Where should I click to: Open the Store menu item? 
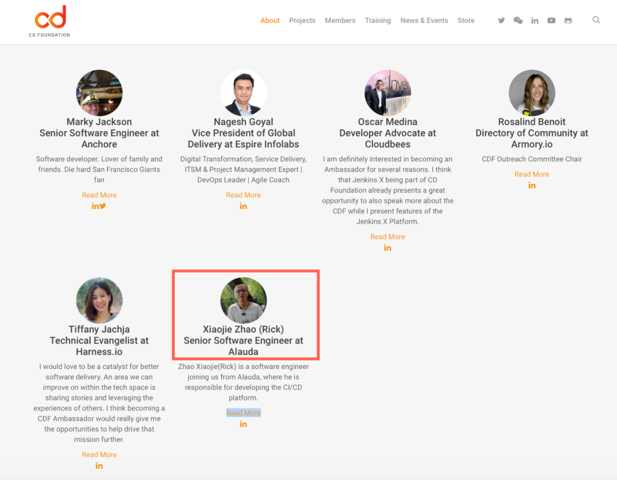point(466,21)
